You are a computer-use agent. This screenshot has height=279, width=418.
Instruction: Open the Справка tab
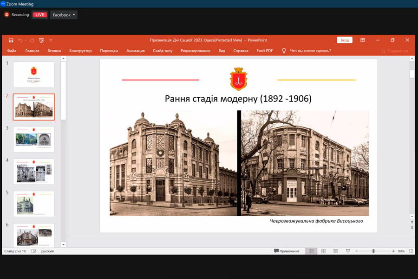[x=241, y=51]
